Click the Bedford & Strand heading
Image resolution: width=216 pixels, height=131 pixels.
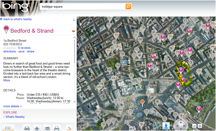pos(32,31)
